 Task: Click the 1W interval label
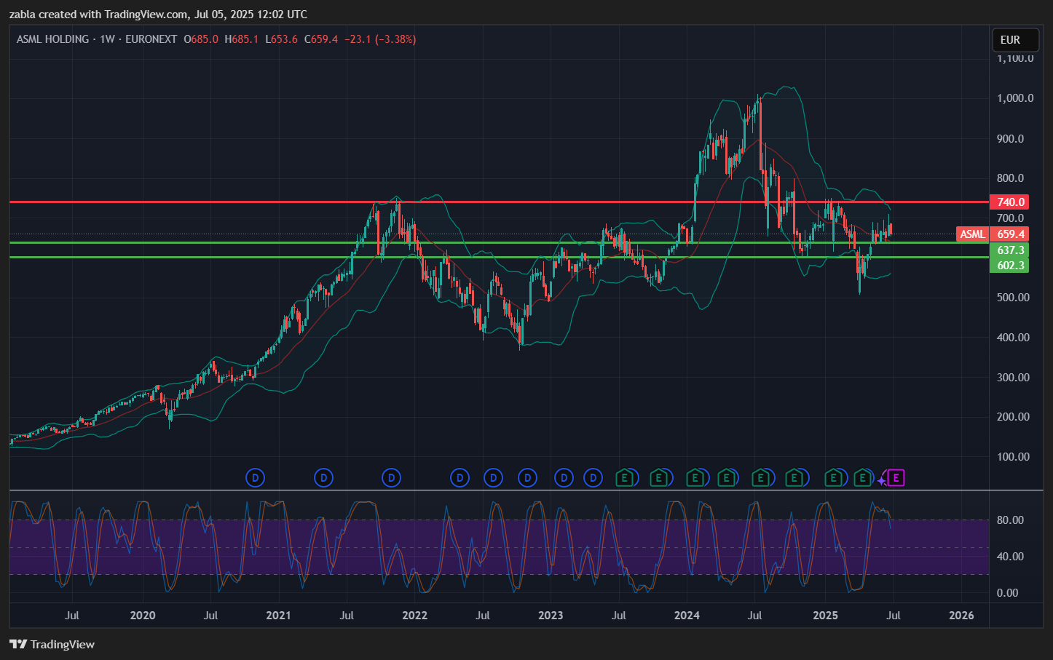click(108, 39)
